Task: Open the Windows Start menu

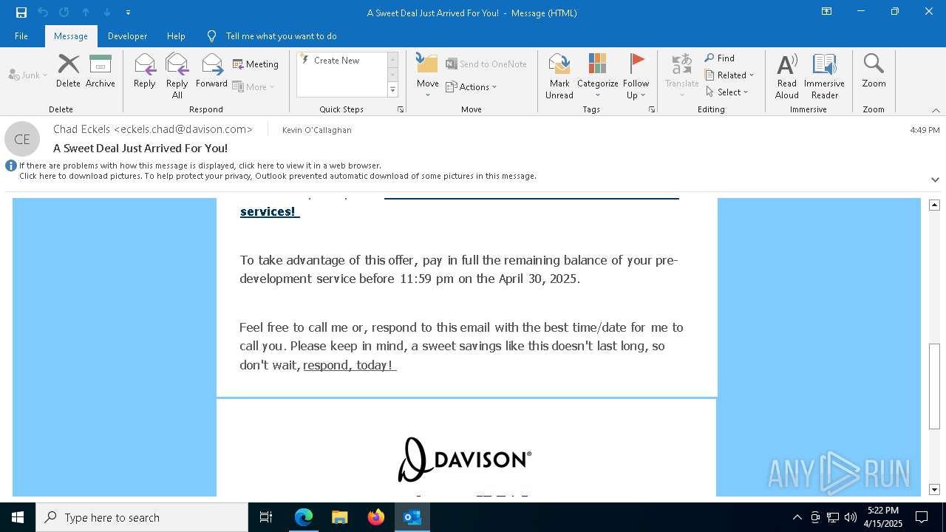Action: [x=18, y=517]
